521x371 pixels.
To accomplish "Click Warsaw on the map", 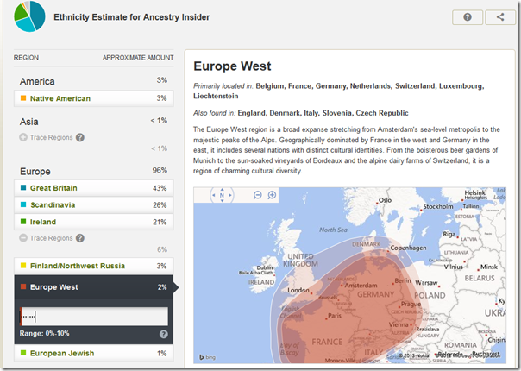I will [427, 283].
